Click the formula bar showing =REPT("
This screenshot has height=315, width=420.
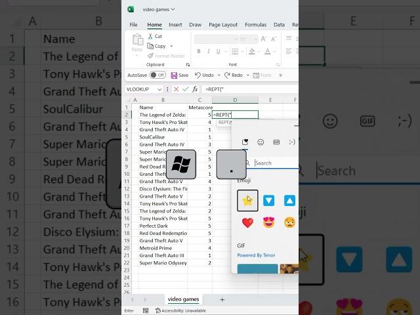tap(250, 89)
